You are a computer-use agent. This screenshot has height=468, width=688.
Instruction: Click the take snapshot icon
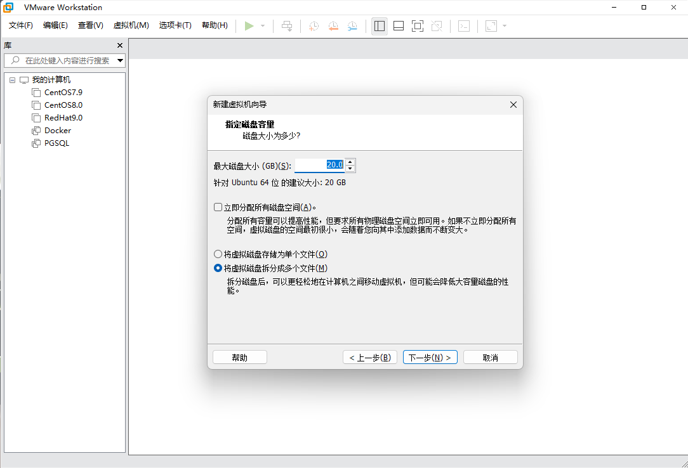tap(314, 26)
